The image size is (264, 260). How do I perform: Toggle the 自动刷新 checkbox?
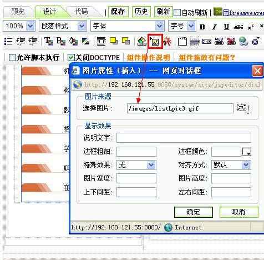pyautogui.click(x=177, y=12)
